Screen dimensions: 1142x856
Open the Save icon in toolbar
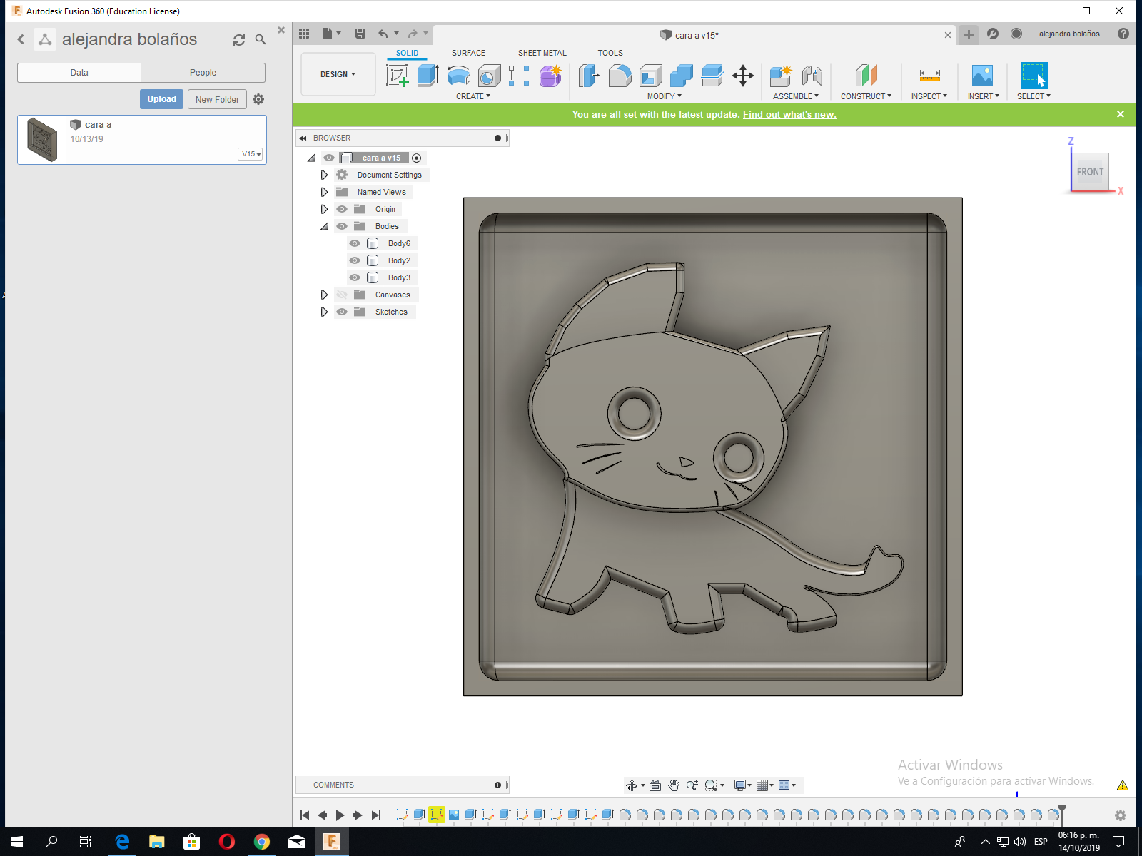pos(360,34)
